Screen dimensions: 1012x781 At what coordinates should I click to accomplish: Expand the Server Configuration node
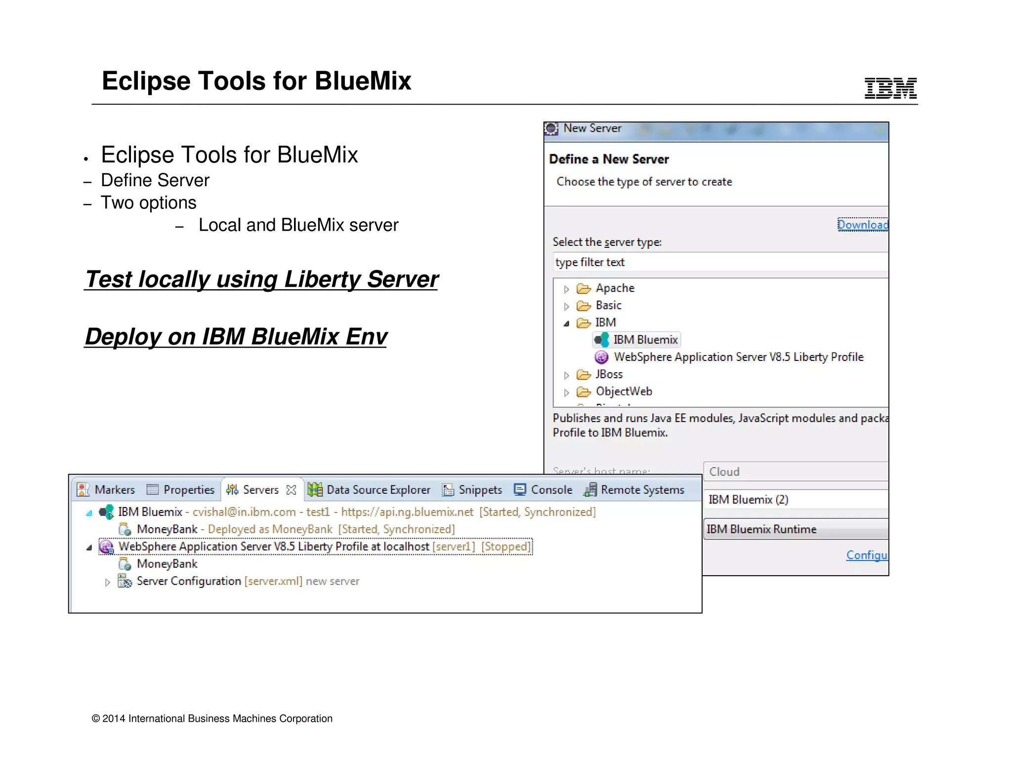(x=108, y=583)
